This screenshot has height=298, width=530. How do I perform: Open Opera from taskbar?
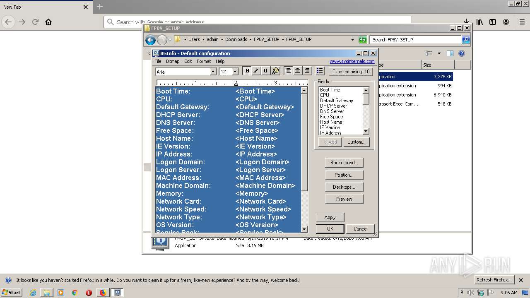89,293
